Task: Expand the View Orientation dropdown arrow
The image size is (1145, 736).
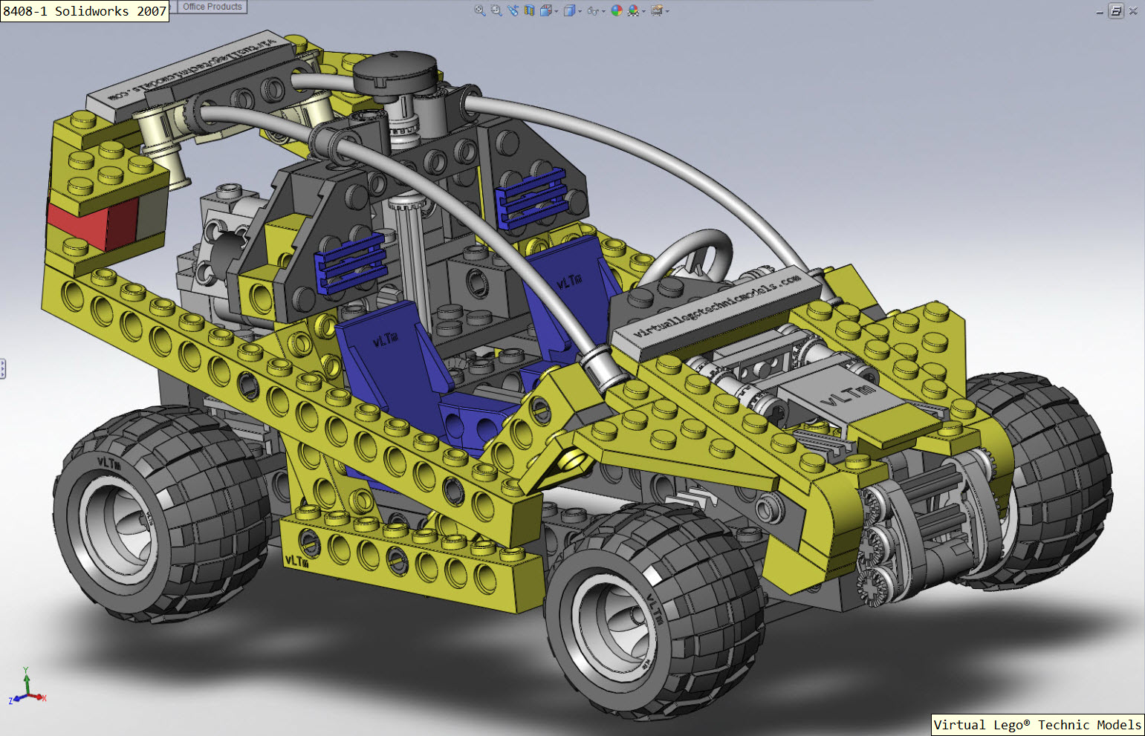Action: click(x=557, y=11)
